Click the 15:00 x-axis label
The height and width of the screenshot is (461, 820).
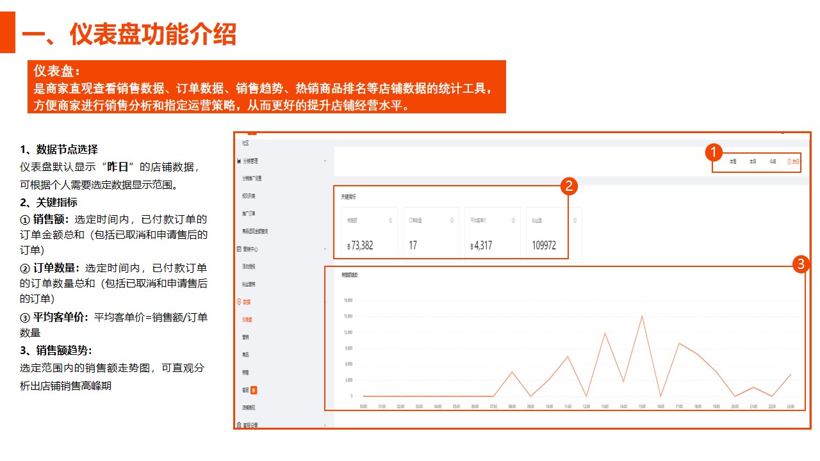pos(642,407)
